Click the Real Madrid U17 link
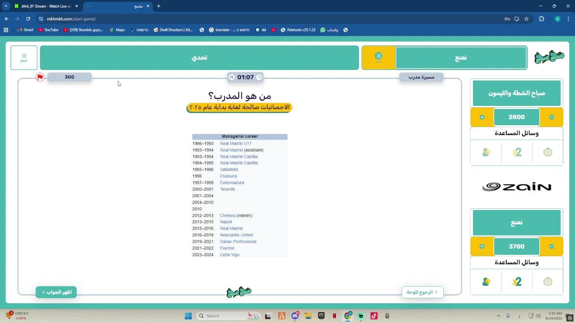This screenshot has width=575, height=323. tap(235, 144)
